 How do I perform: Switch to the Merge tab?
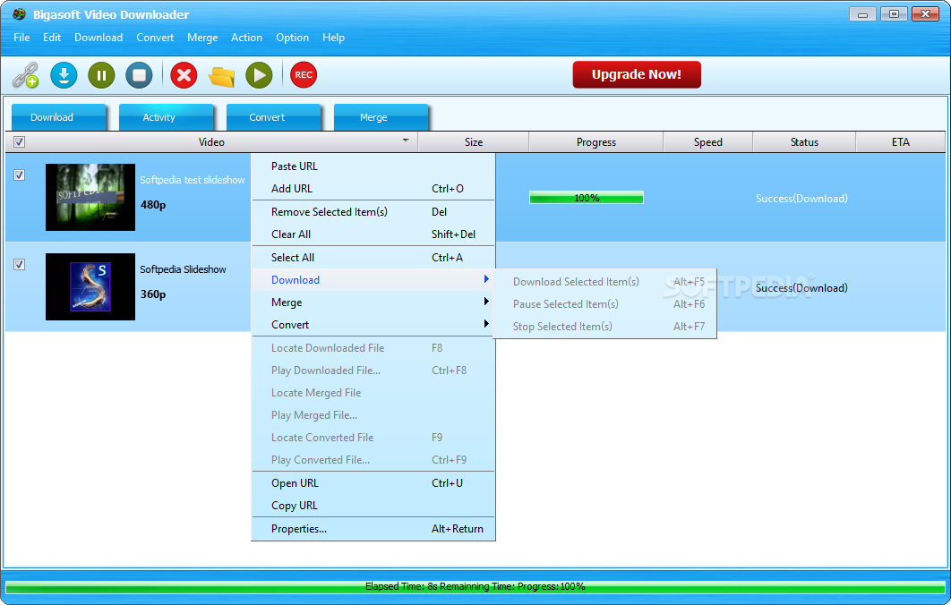pos(381,117)
